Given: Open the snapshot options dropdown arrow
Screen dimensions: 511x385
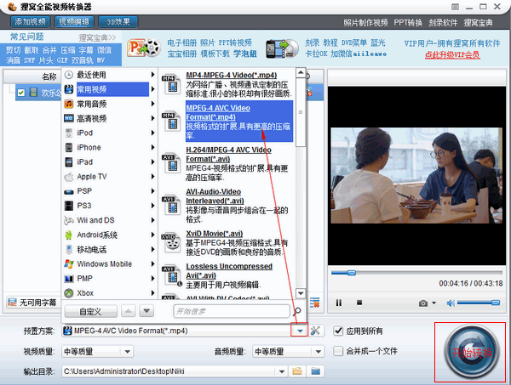Looking at the screenshot, I should click(433, 303).
